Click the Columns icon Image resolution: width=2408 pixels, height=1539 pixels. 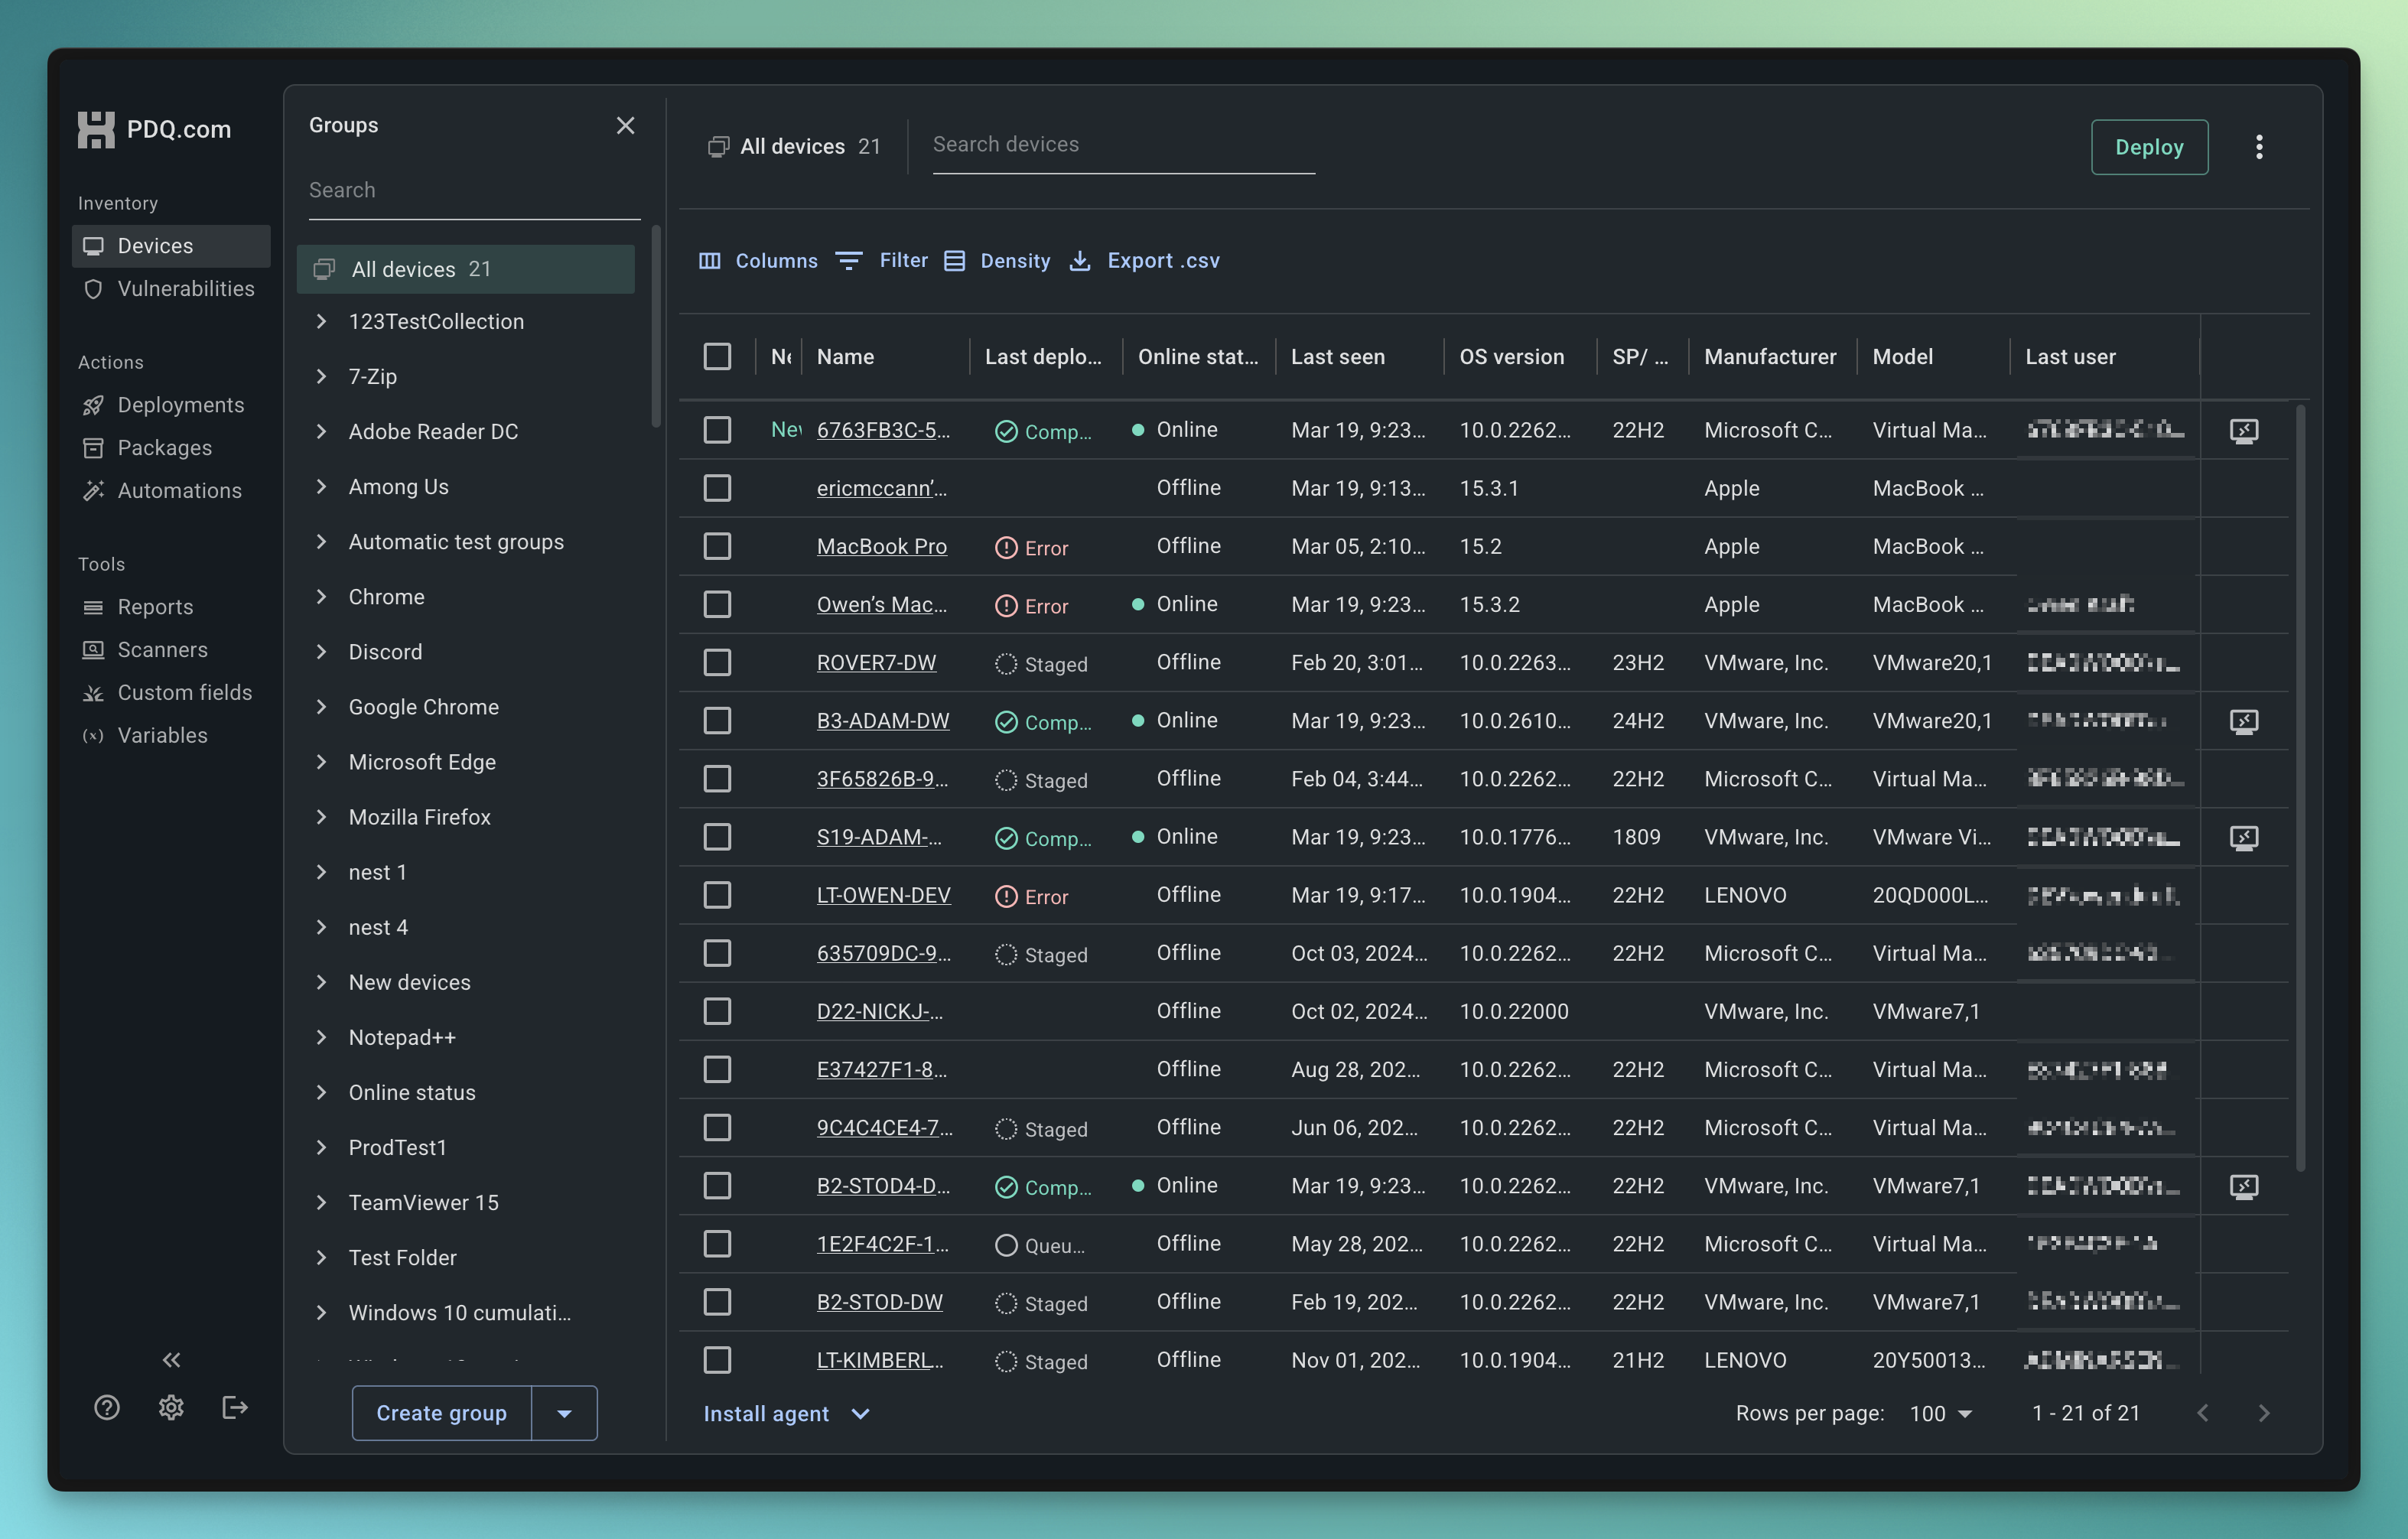tap(710, 261)
